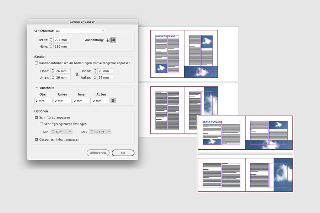Collapse the Anschnitt section
The width and height of the screenshot is (320, 213).
pos(36,88)
